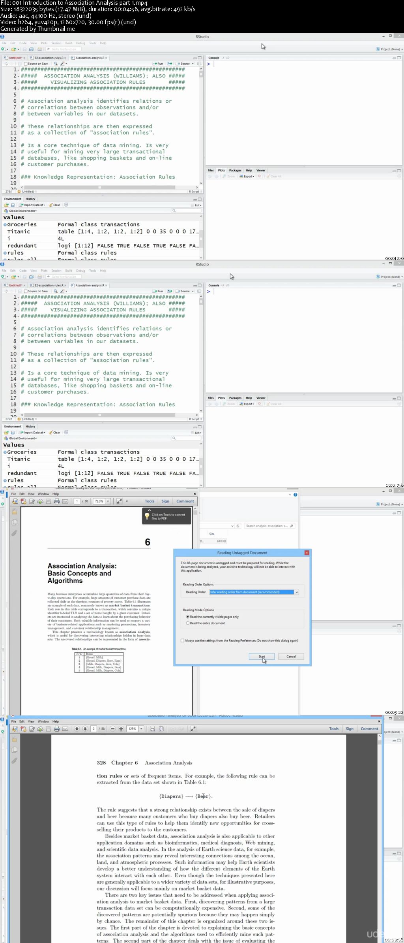Image resolution: width=404 pixels, height=943 pixels.
Task: Click the Run button in the 00:01:00 frame
Action: tap(158, 64)
